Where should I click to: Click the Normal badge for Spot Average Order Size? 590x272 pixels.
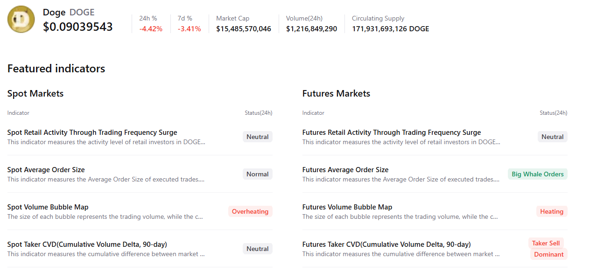(x=258, y=174)
